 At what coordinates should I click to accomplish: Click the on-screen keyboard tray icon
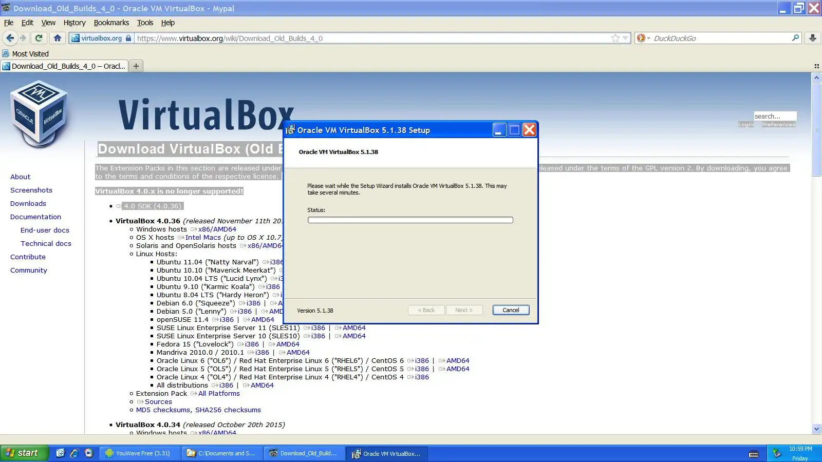[754, 453]
